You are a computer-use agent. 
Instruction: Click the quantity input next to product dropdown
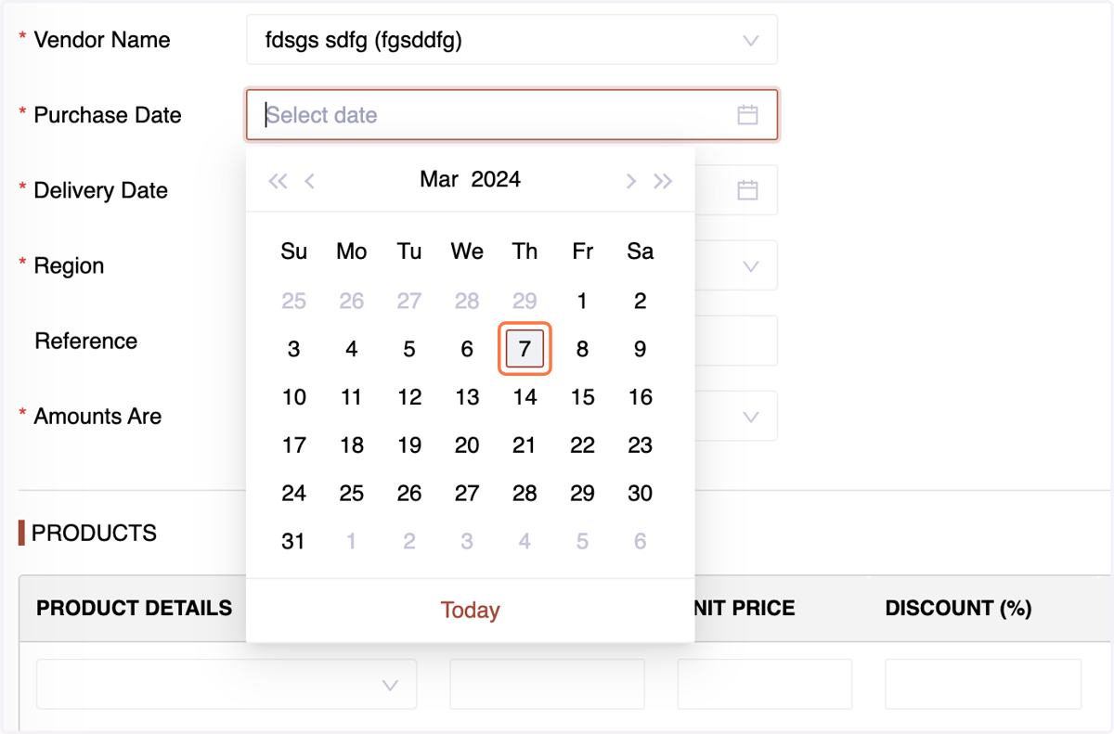(547, 685)
